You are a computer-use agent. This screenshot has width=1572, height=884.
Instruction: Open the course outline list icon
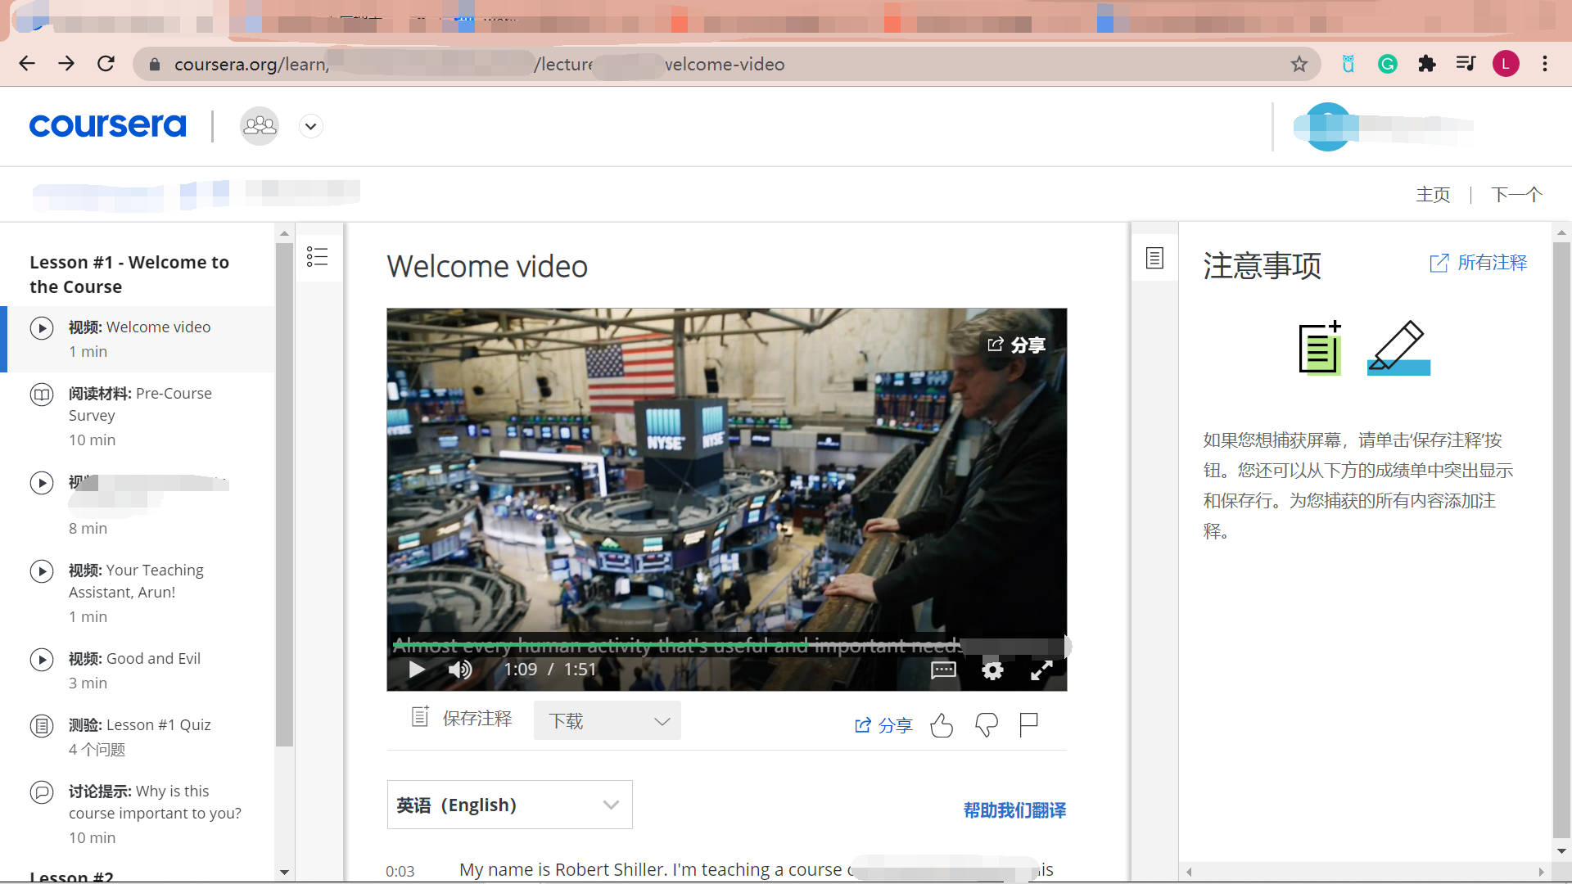[x=318, y=256]
